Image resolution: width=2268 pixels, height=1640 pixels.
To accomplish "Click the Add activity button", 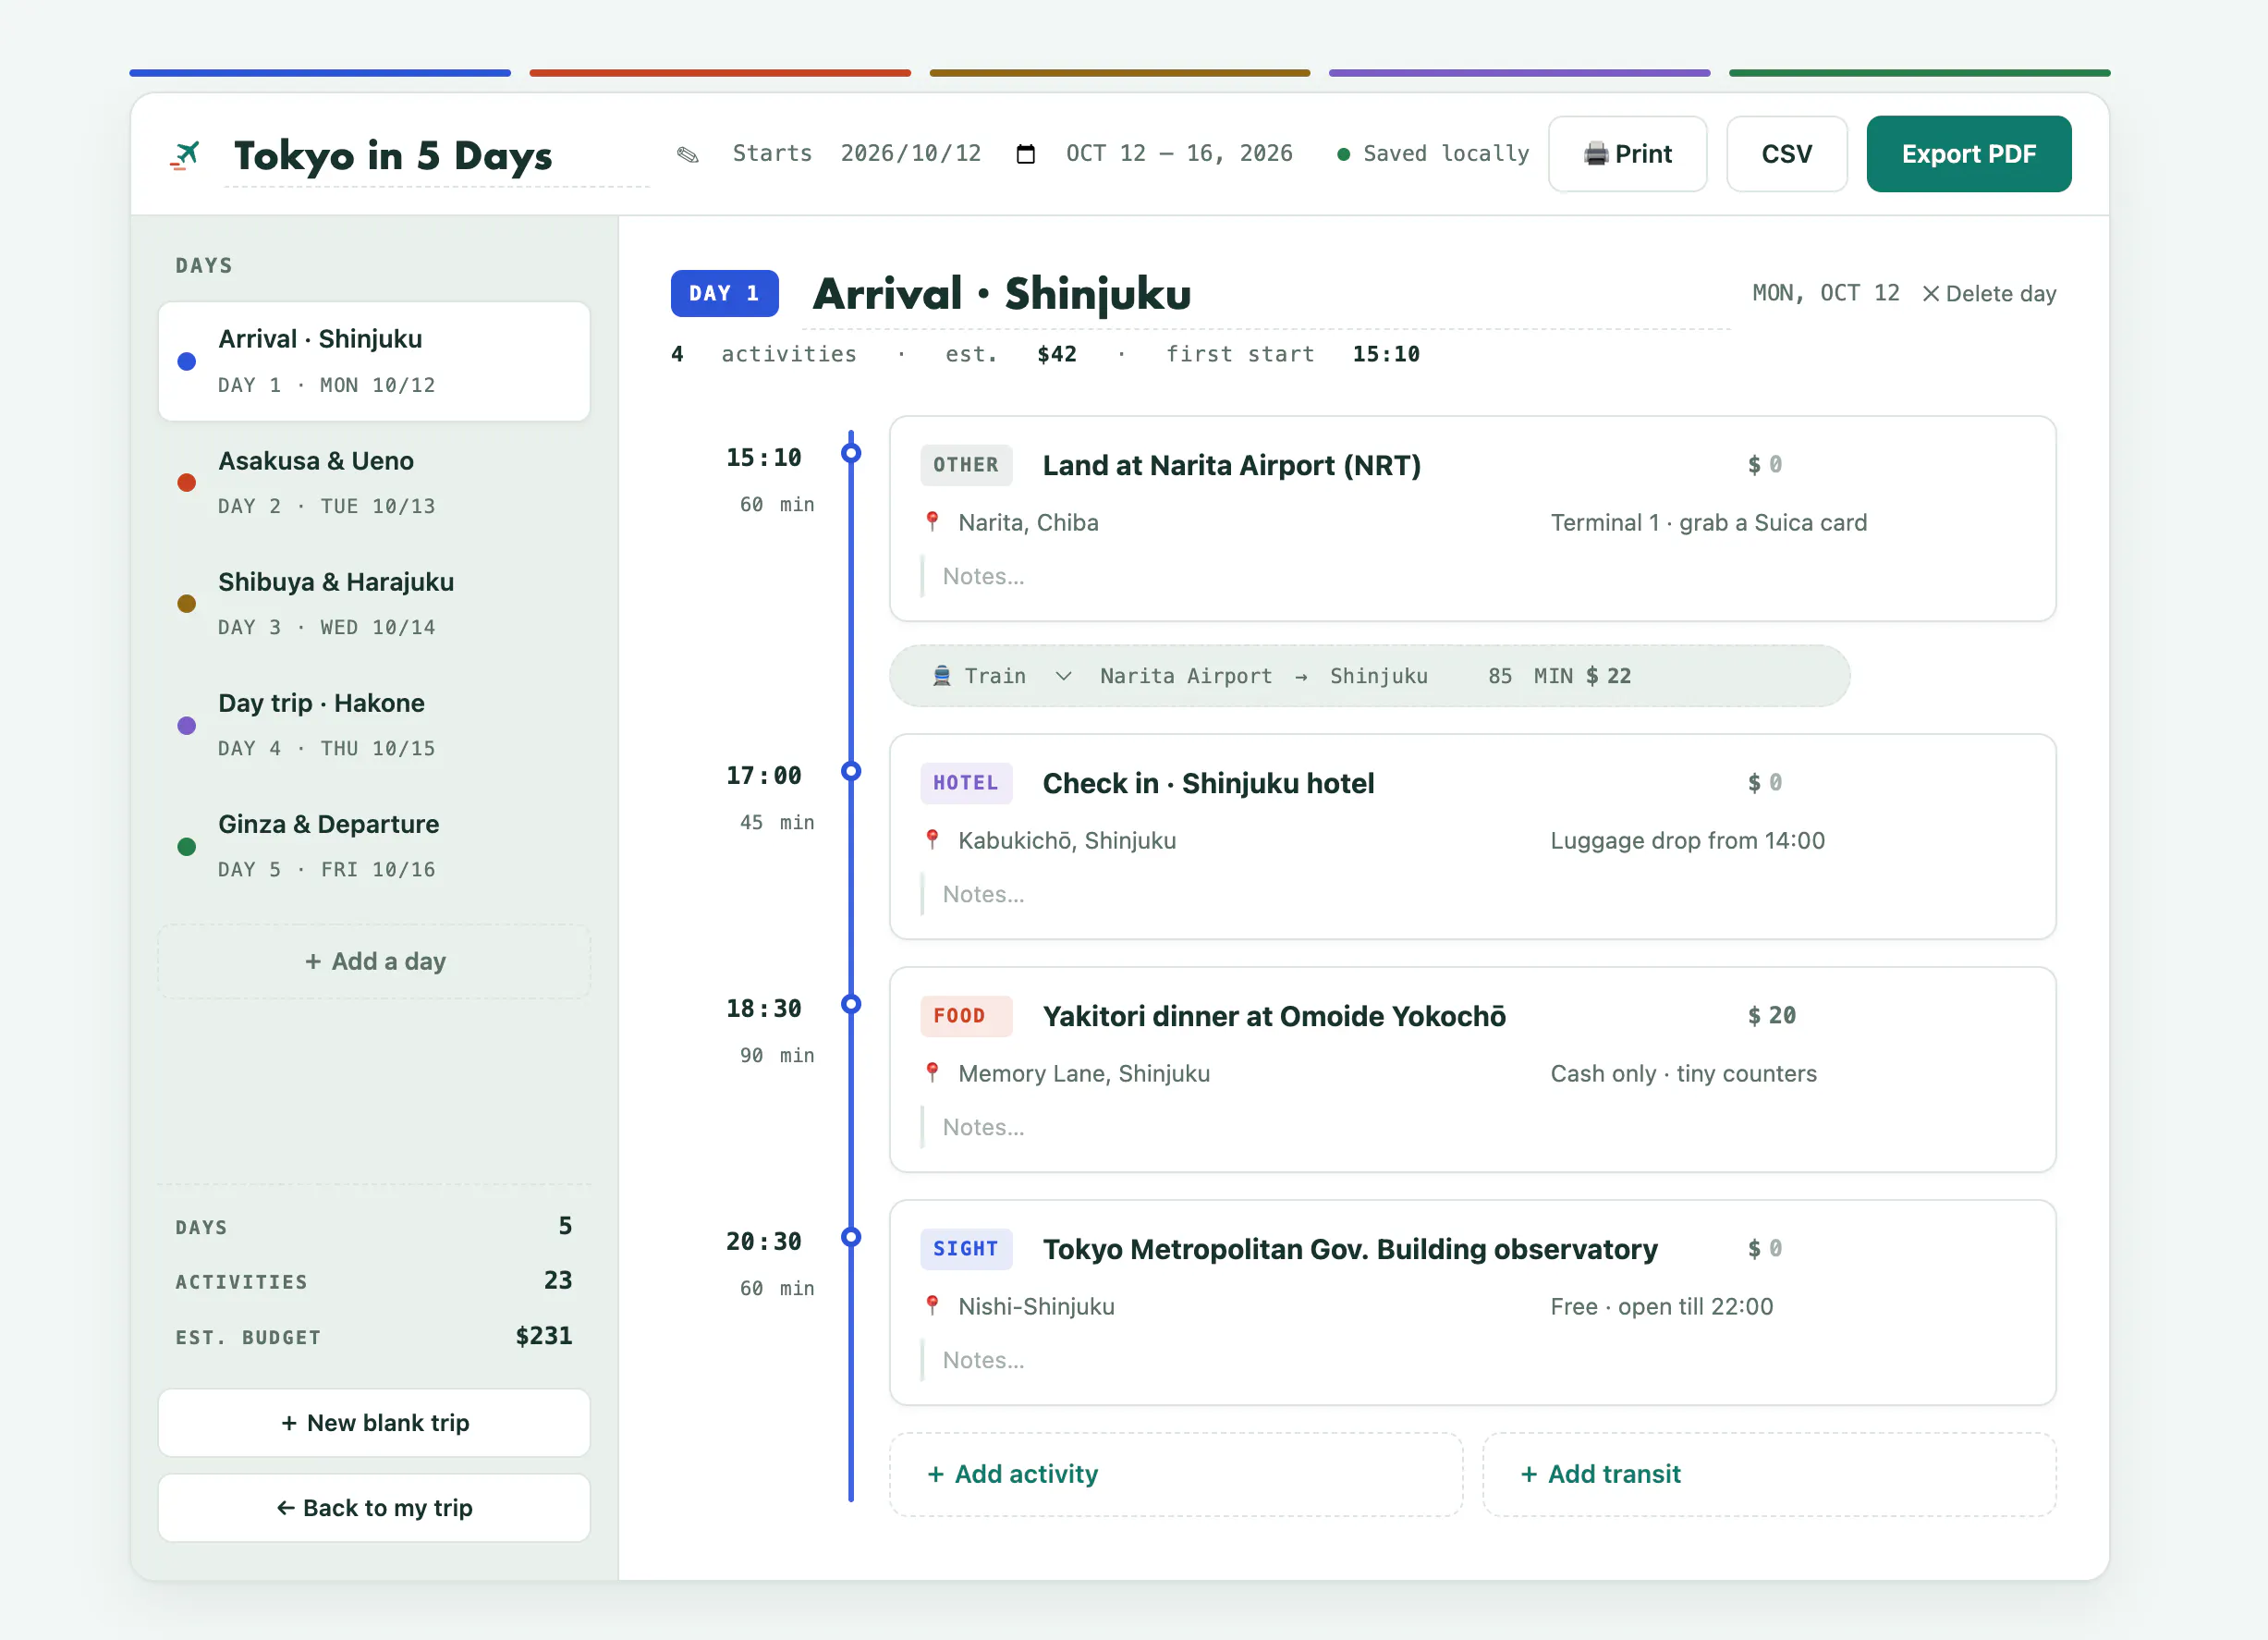I will [x=1176, y=1474].
